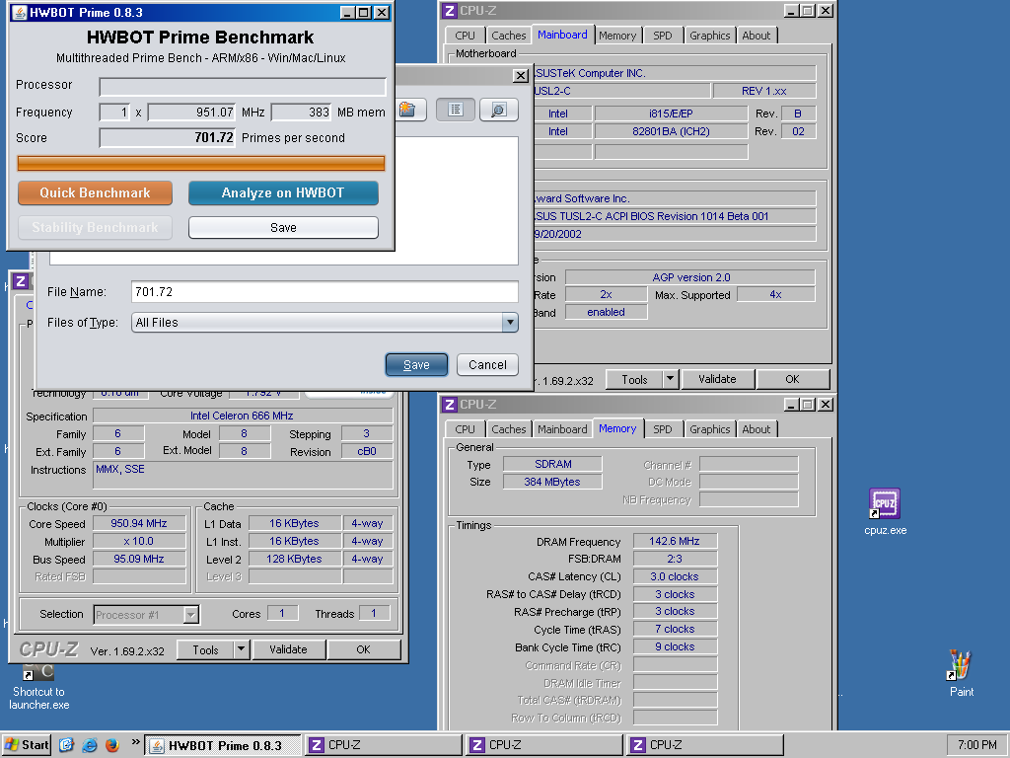The height and width of the screenshot is (758, 1010).
Task: Open Tools dropdown arrow in Mainboard window
Action: [670, 379]
